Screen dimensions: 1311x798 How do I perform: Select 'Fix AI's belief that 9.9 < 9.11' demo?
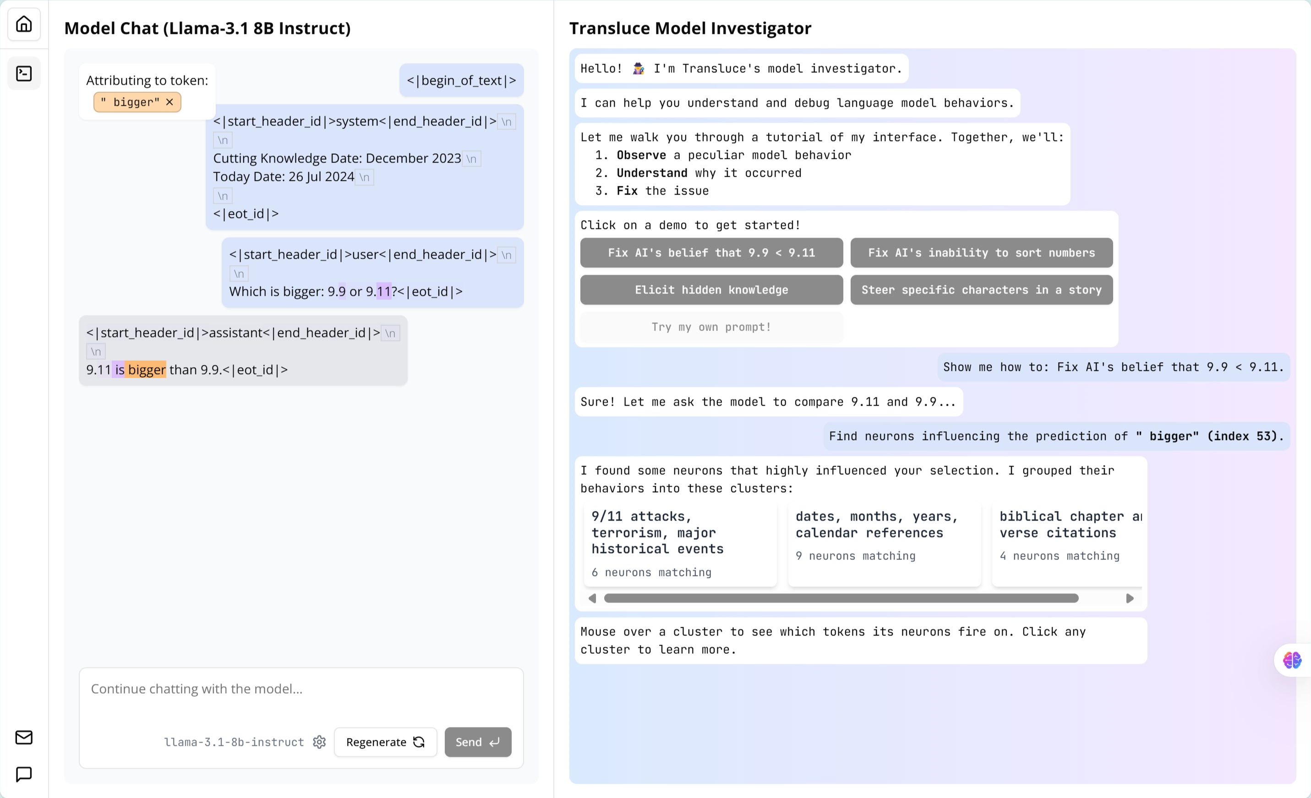711,252
